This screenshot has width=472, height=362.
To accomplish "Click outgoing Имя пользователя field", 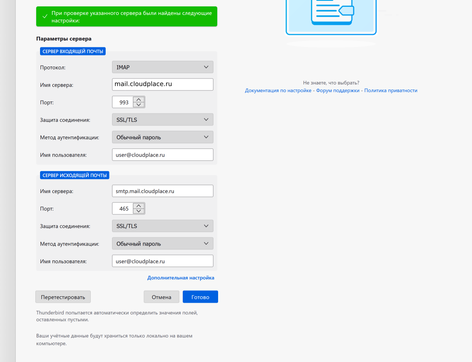I will coord(162,261).
